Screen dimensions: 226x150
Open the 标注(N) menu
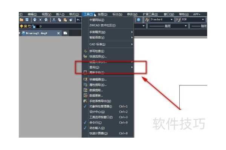point(118,14)
